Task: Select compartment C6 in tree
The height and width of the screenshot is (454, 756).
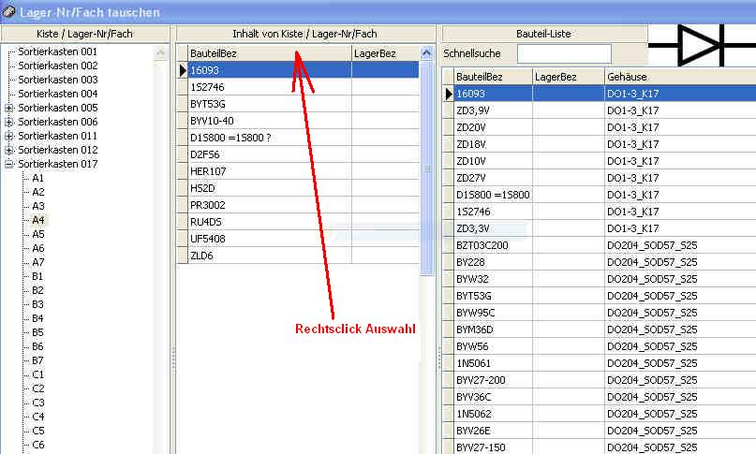Action: (38, 445)
